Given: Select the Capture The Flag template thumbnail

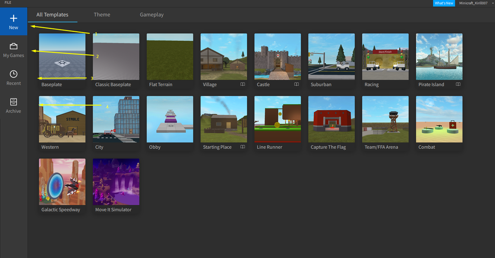Looking at the screenshot, I should 332,119.
